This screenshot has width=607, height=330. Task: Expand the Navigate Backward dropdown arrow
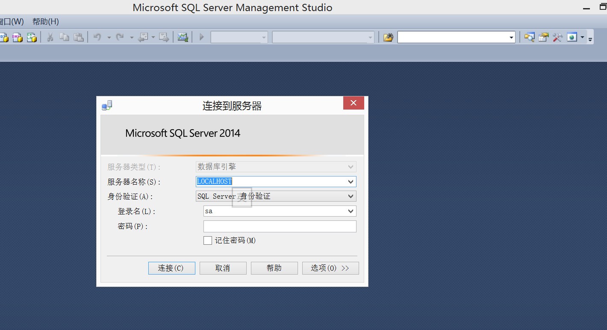(153, 38)
